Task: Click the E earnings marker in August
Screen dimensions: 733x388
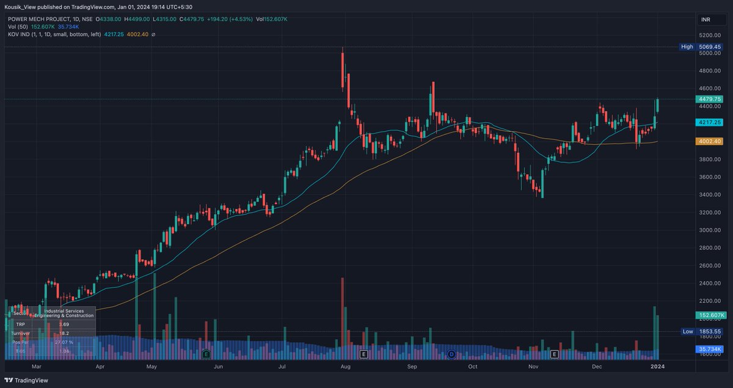Action: pos(363,354)
